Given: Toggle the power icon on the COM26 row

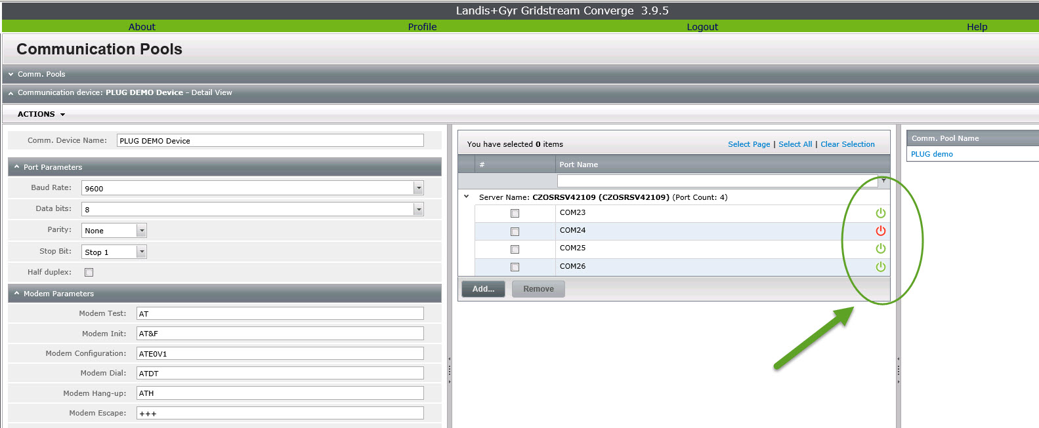Looking at the screenshot, I should click(881, 267).
